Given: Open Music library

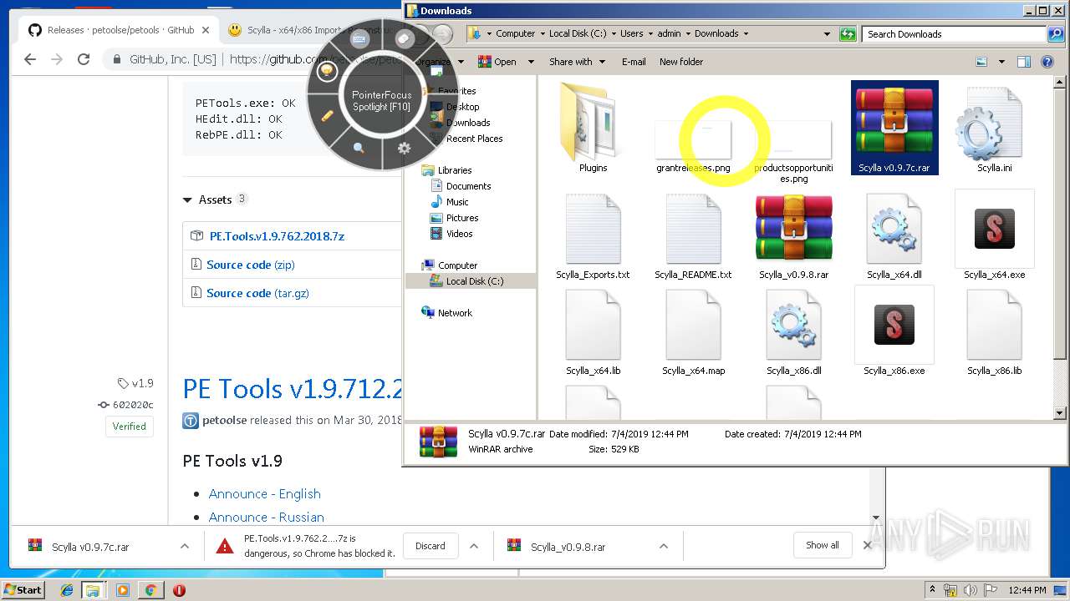Looking at the screenshot, I should click(457, 202).
